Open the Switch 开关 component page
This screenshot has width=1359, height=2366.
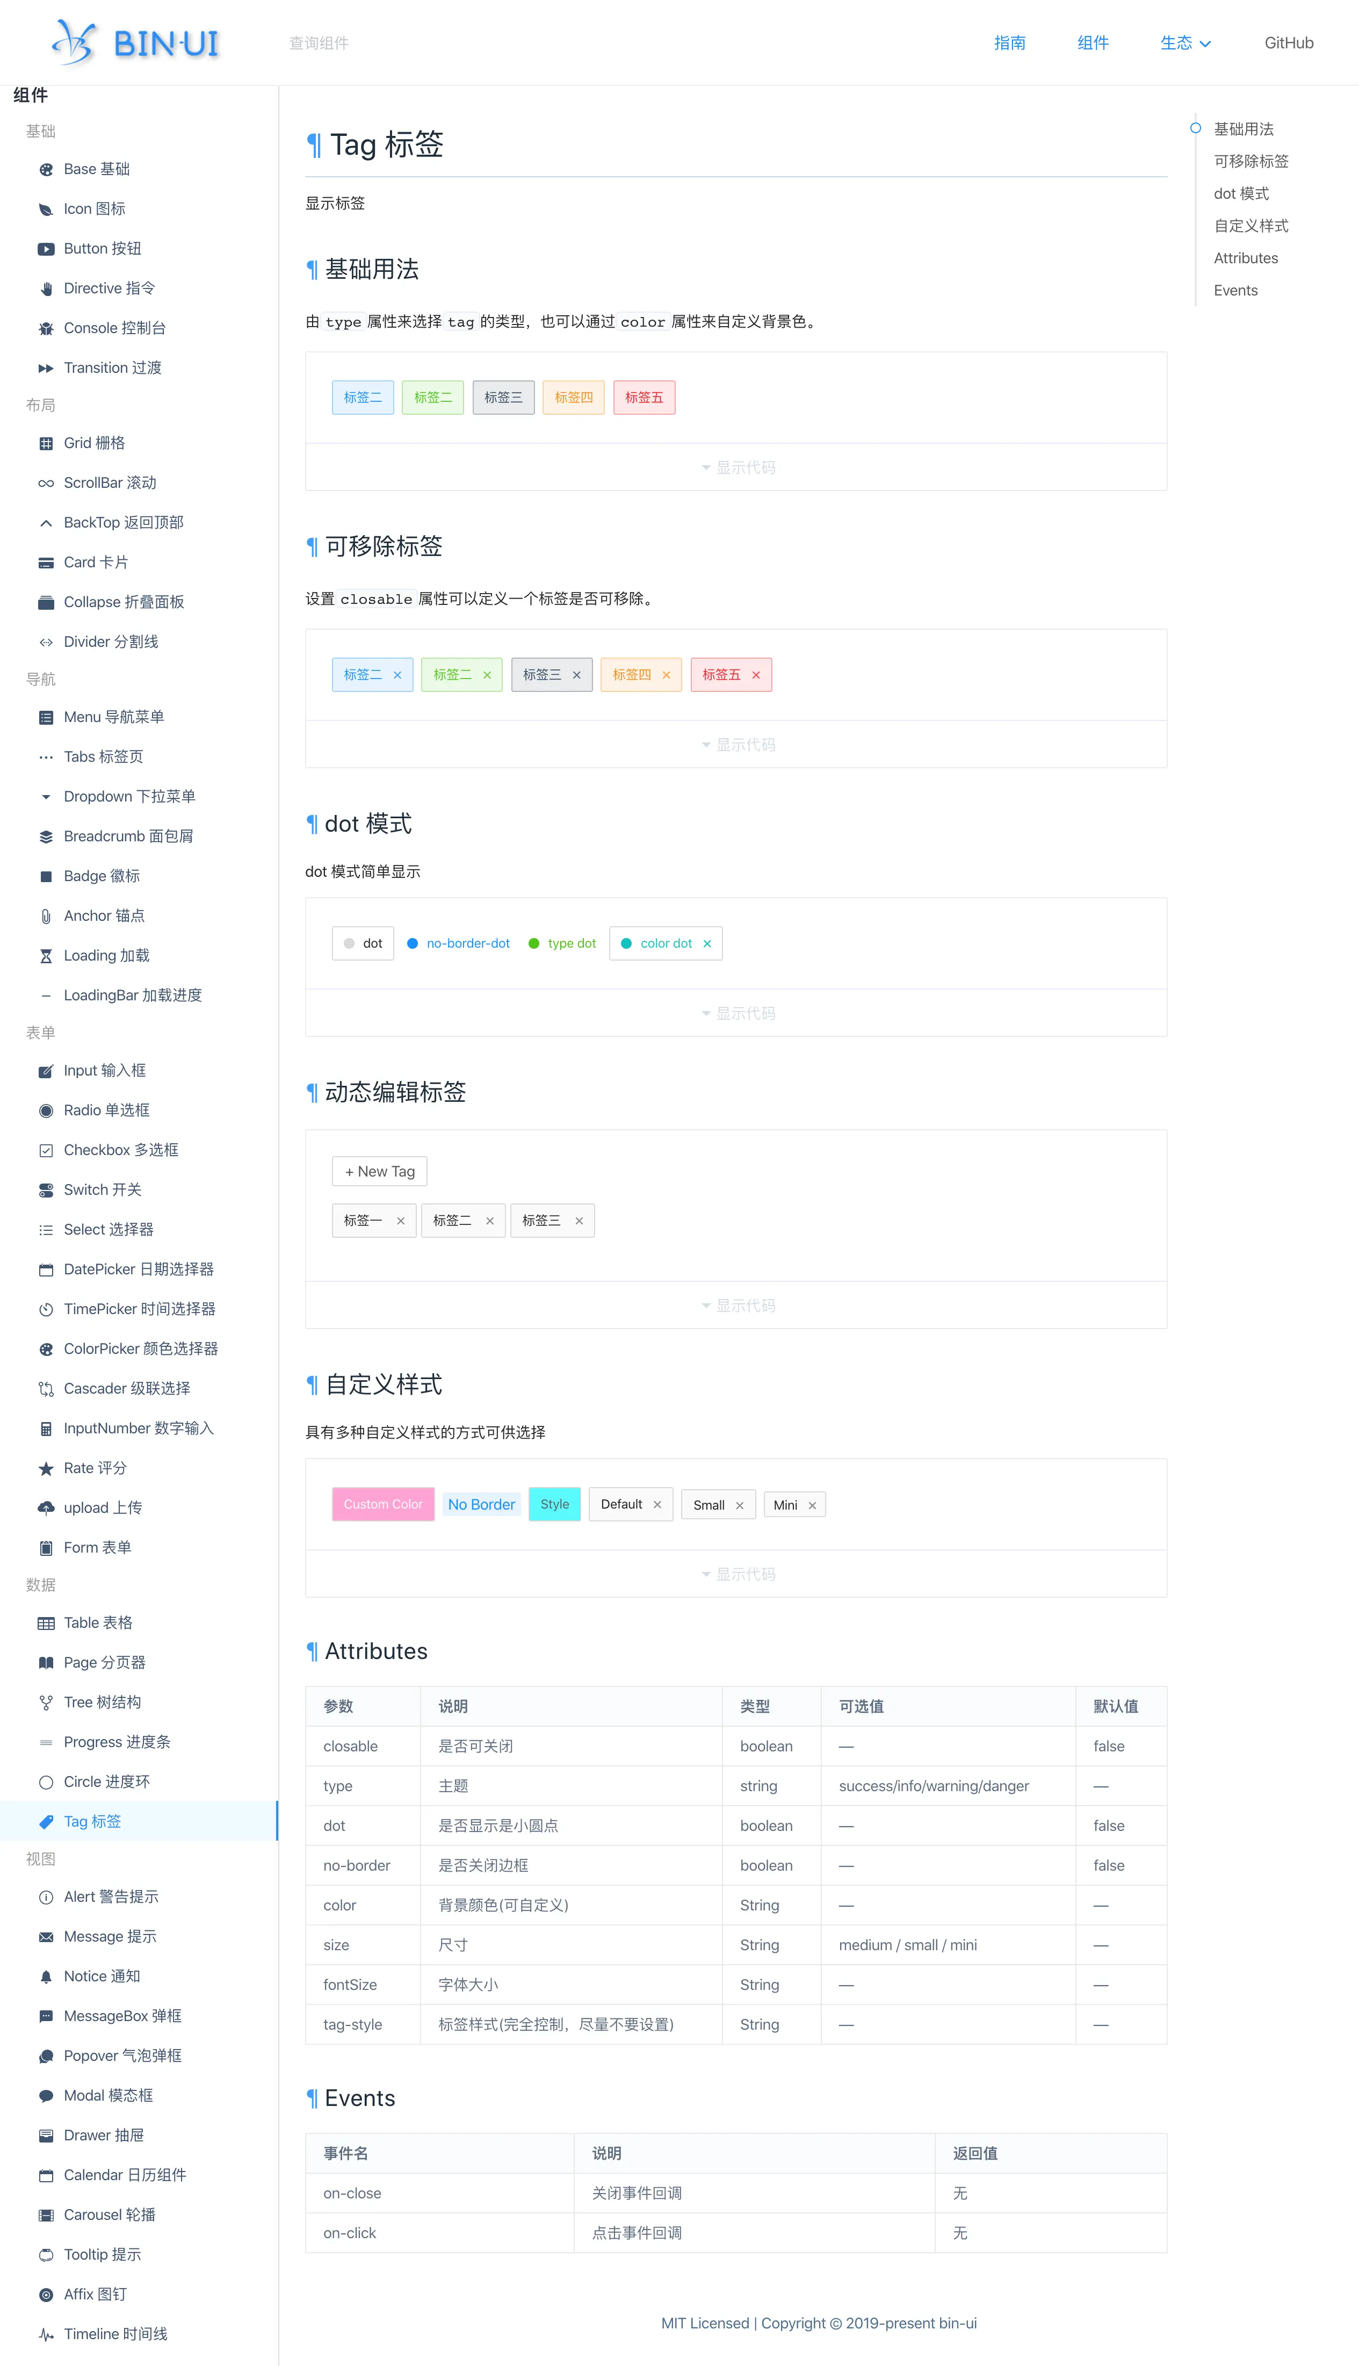(103, 1190)
